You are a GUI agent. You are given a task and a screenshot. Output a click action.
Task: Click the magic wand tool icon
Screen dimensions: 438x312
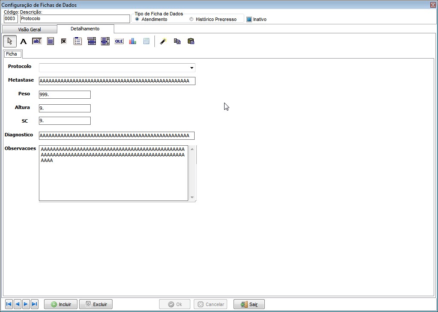point(163,41)
